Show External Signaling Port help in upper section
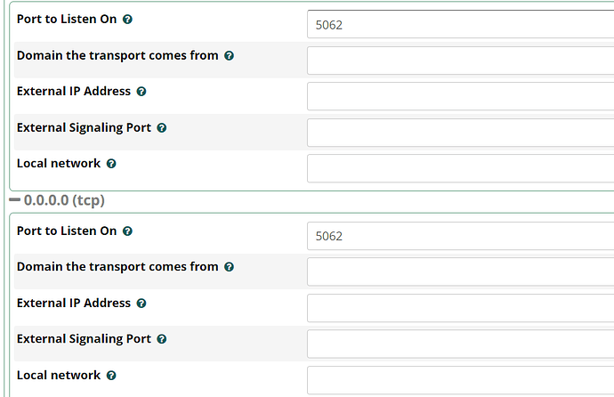Image resolution: width=614 pixels, height=397 pixels. tap(162, 128)
